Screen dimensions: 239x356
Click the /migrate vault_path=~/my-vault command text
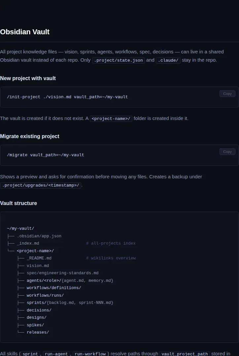46,155
